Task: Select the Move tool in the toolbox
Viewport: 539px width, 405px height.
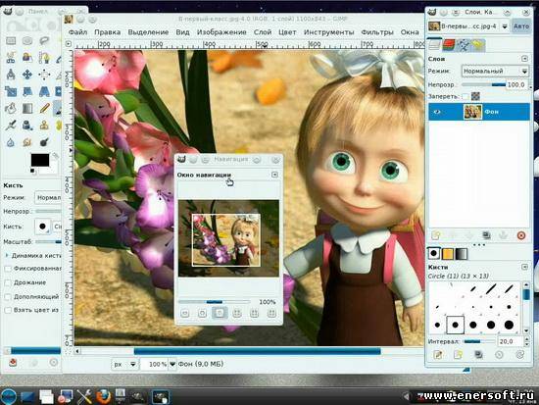Action: (x=27, y=74)
